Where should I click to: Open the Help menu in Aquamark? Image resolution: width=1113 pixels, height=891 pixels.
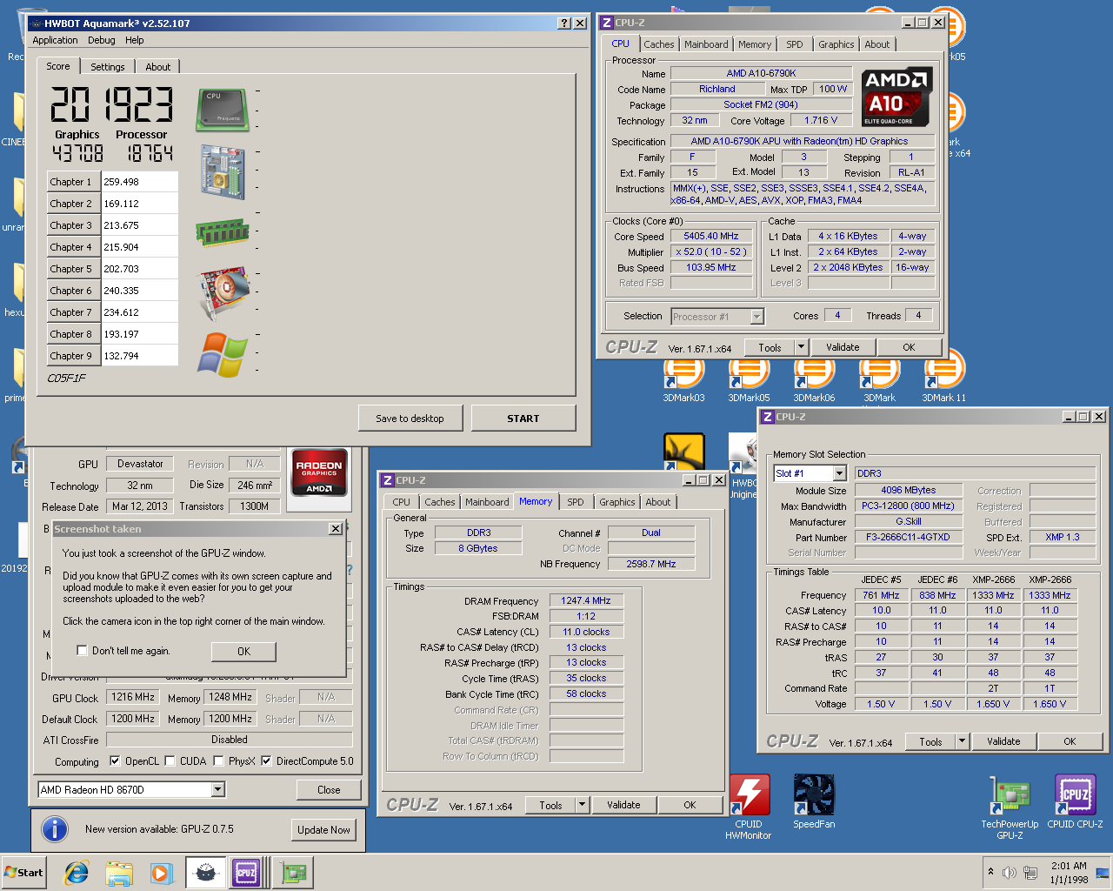click(134, 40)
